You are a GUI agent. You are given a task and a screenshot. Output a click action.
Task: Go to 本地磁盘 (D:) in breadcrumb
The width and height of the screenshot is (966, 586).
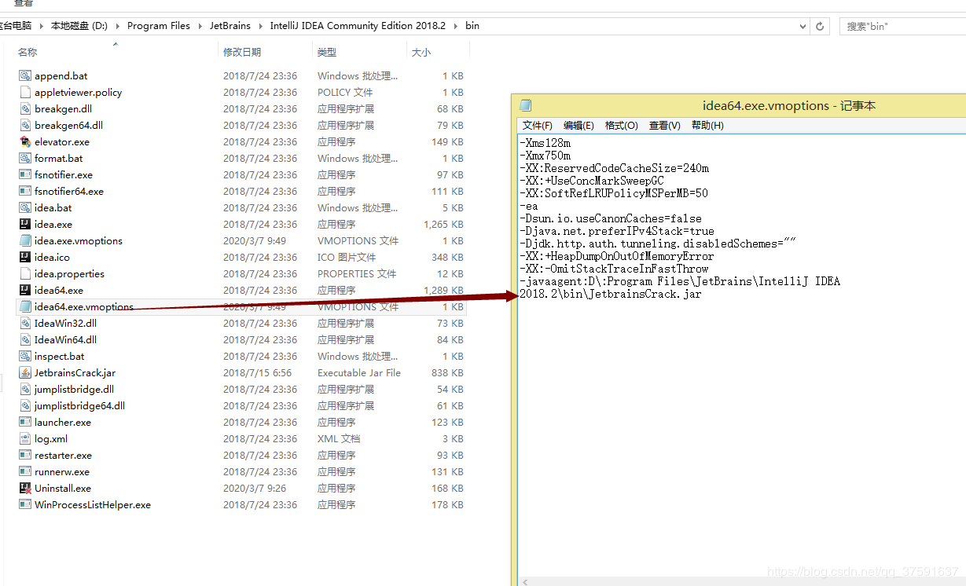tap(79, 26)
